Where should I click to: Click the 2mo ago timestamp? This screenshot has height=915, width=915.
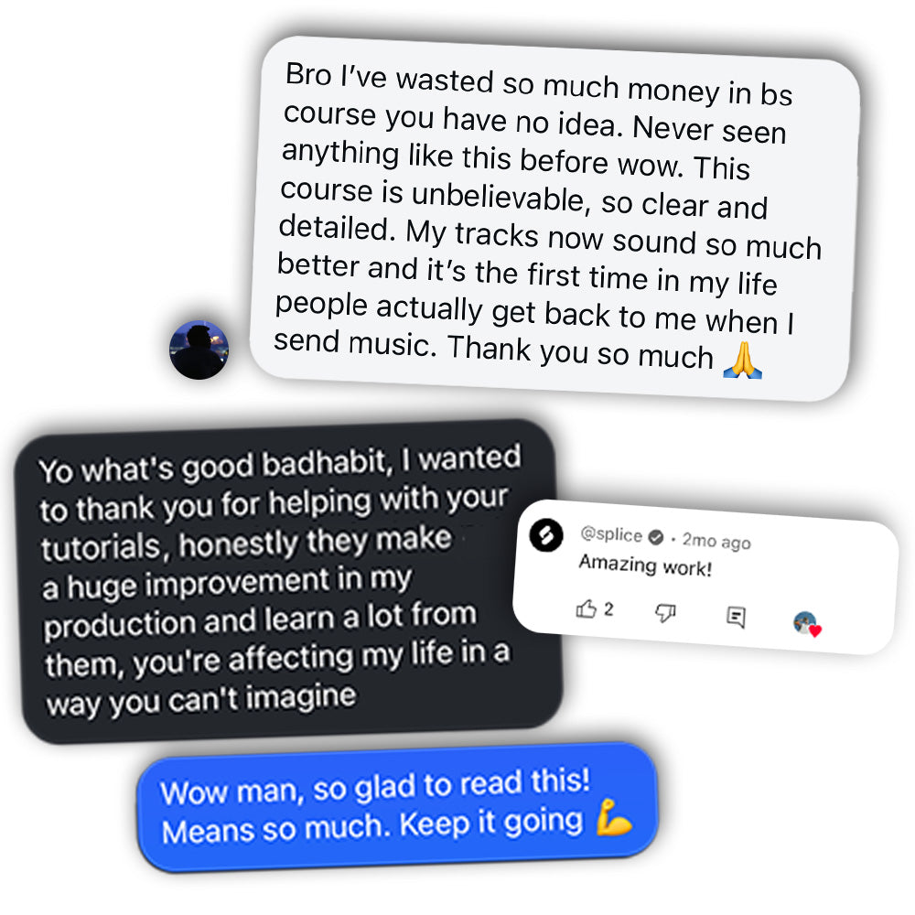(x=716, y=541)
